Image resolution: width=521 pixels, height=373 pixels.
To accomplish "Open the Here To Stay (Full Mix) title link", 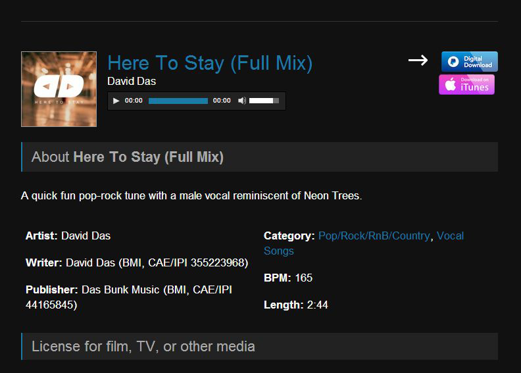I will 210,63.
